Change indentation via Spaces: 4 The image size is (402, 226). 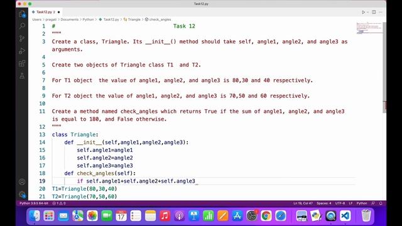tap(324, 203)
